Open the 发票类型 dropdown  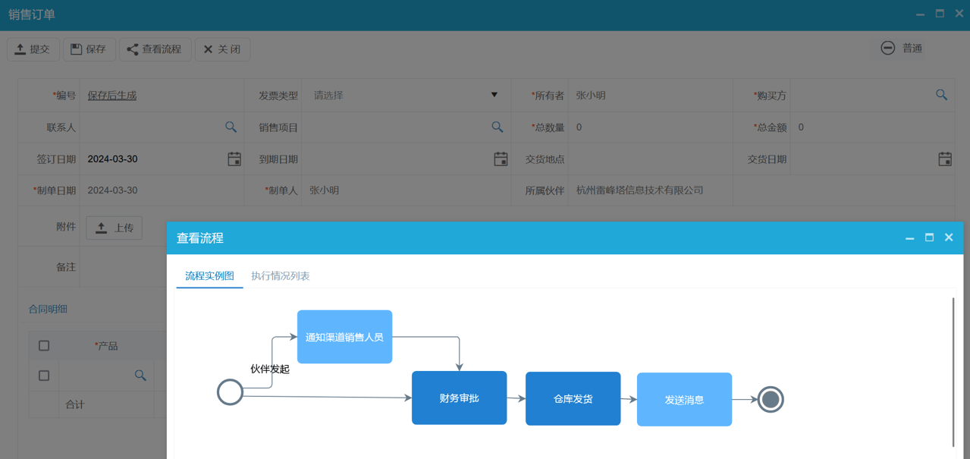494,95
